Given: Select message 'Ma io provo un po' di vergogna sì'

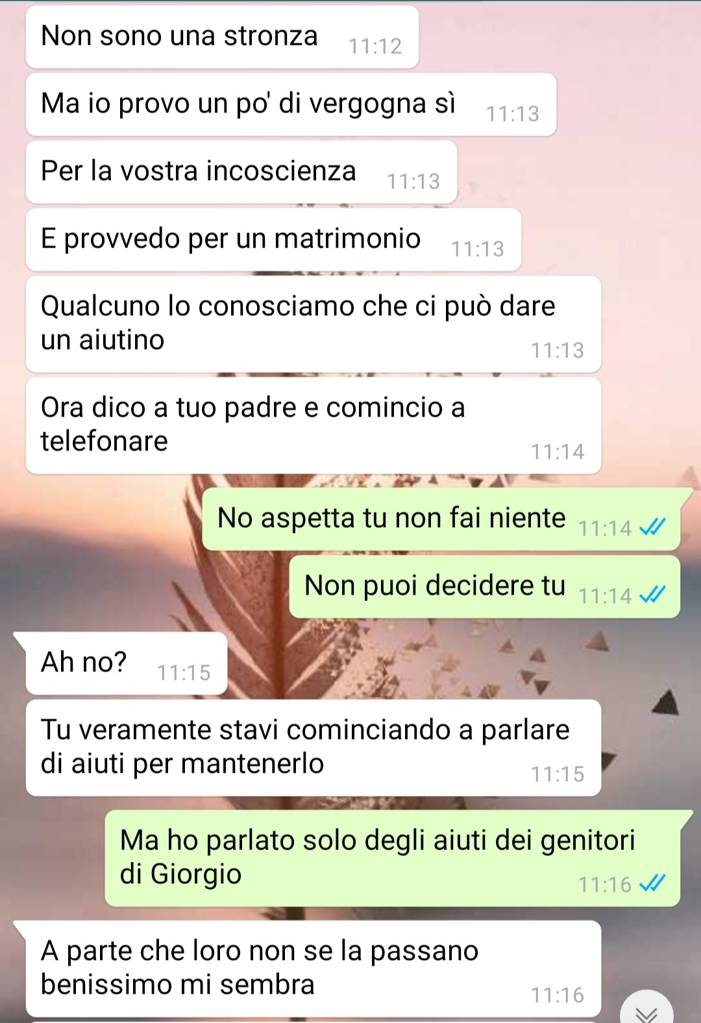Looking at the screenshot, I should pos(291,104).
